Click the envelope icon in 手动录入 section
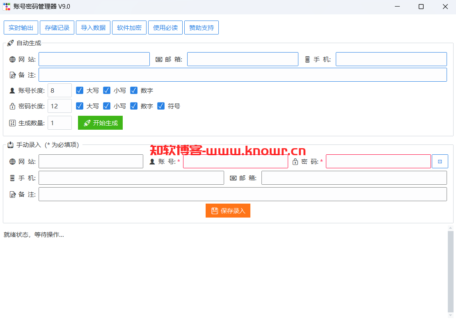The width and height of the screenshot is (456, 321). click(233, 178)
